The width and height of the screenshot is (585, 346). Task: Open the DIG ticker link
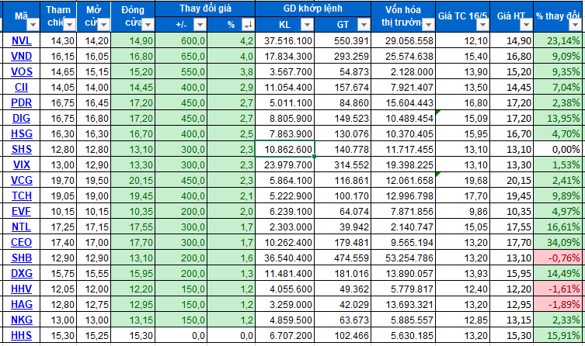[x=21, y=118]
